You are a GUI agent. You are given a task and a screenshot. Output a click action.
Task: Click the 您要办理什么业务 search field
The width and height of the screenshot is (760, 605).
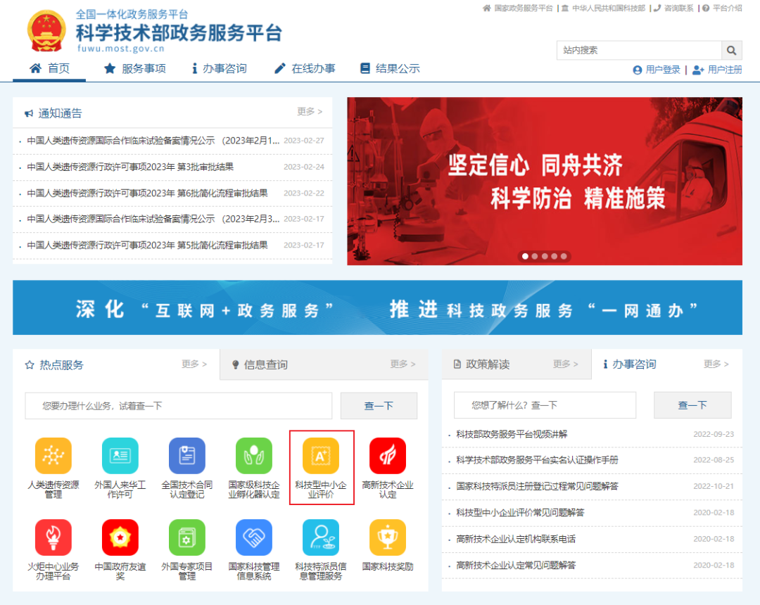(179, 406)
